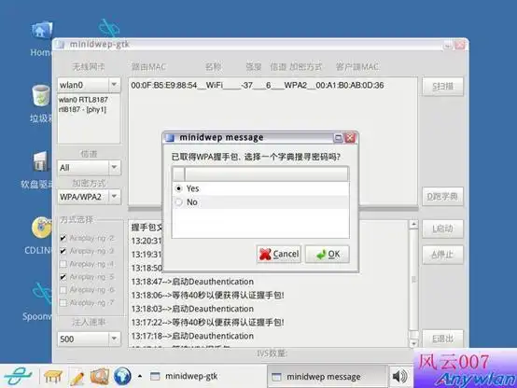The height and width of the screenshot is (388, 517).
Task: Click the minidwep message title icon
Action: [170, 137]
